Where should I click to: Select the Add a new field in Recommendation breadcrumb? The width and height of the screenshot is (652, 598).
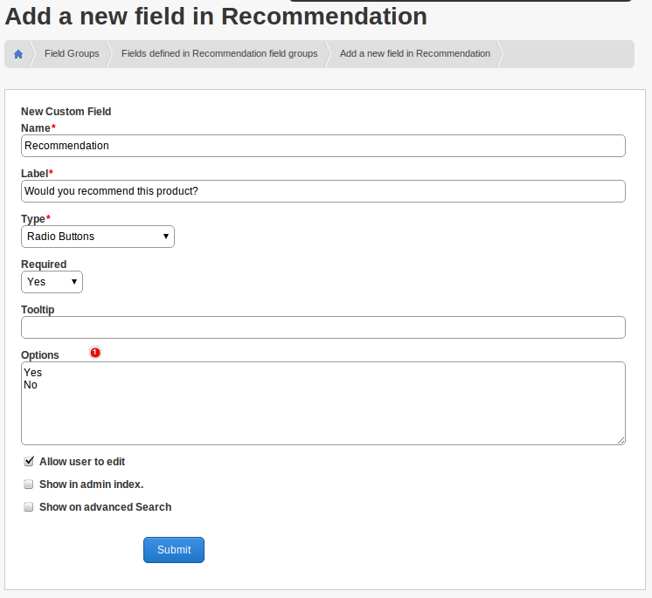point(415,54)
